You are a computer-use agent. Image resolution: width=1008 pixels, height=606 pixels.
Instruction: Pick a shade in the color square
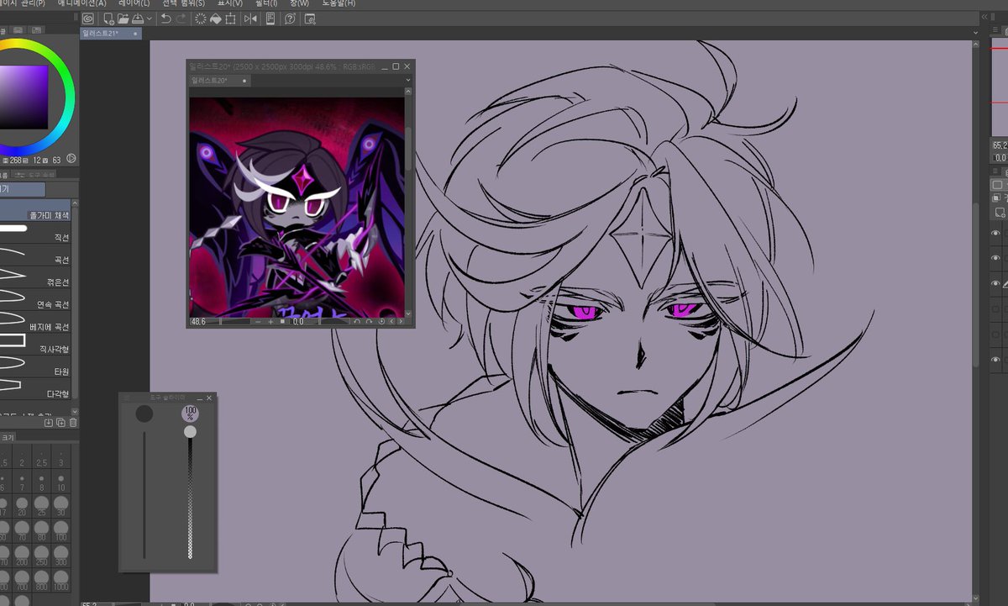[24, 97]
